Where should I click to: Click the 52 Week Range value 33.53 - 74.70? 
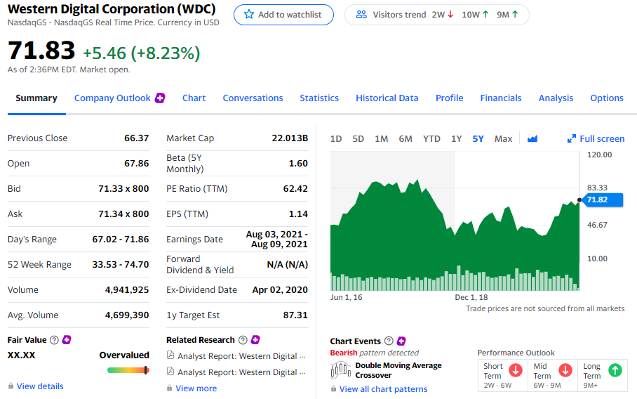(x=120, y=265)
